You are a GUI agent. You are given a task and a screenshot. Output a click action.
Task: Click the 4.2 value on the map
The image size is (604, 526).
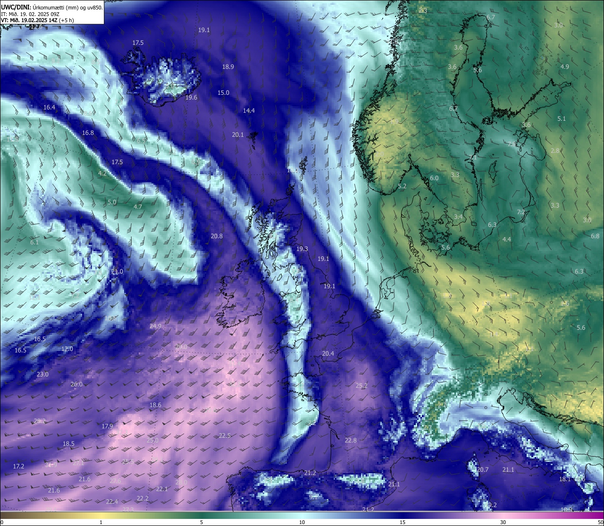pyautogui.click(x=102, y=174)
